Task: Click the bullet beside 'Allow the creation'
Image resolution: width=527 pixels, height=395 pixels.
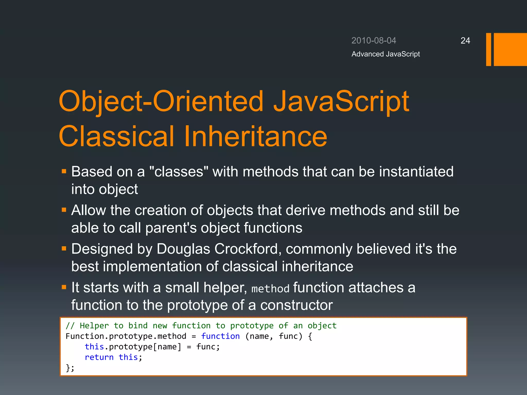Action: [64, 210]
